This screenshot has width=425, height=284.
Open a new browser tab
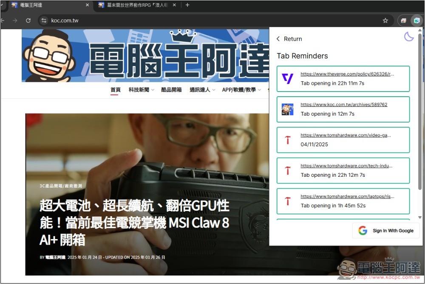187,5
